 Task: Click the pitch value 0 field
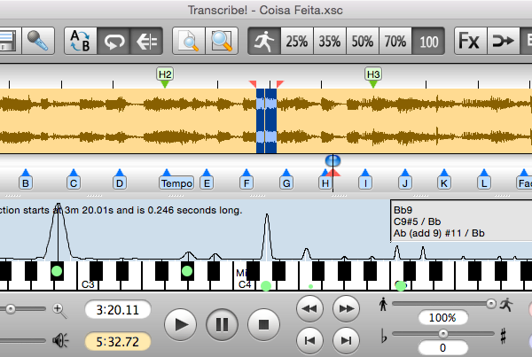[442, 348]
